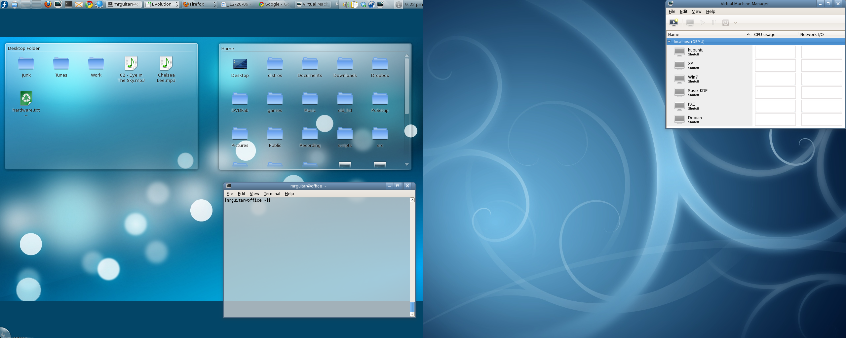
Task: Click the Dropbox tray icon
Action: coord(363,4)
